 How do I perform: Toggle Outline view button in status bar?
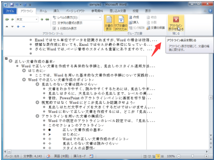(x=158, y=156)
